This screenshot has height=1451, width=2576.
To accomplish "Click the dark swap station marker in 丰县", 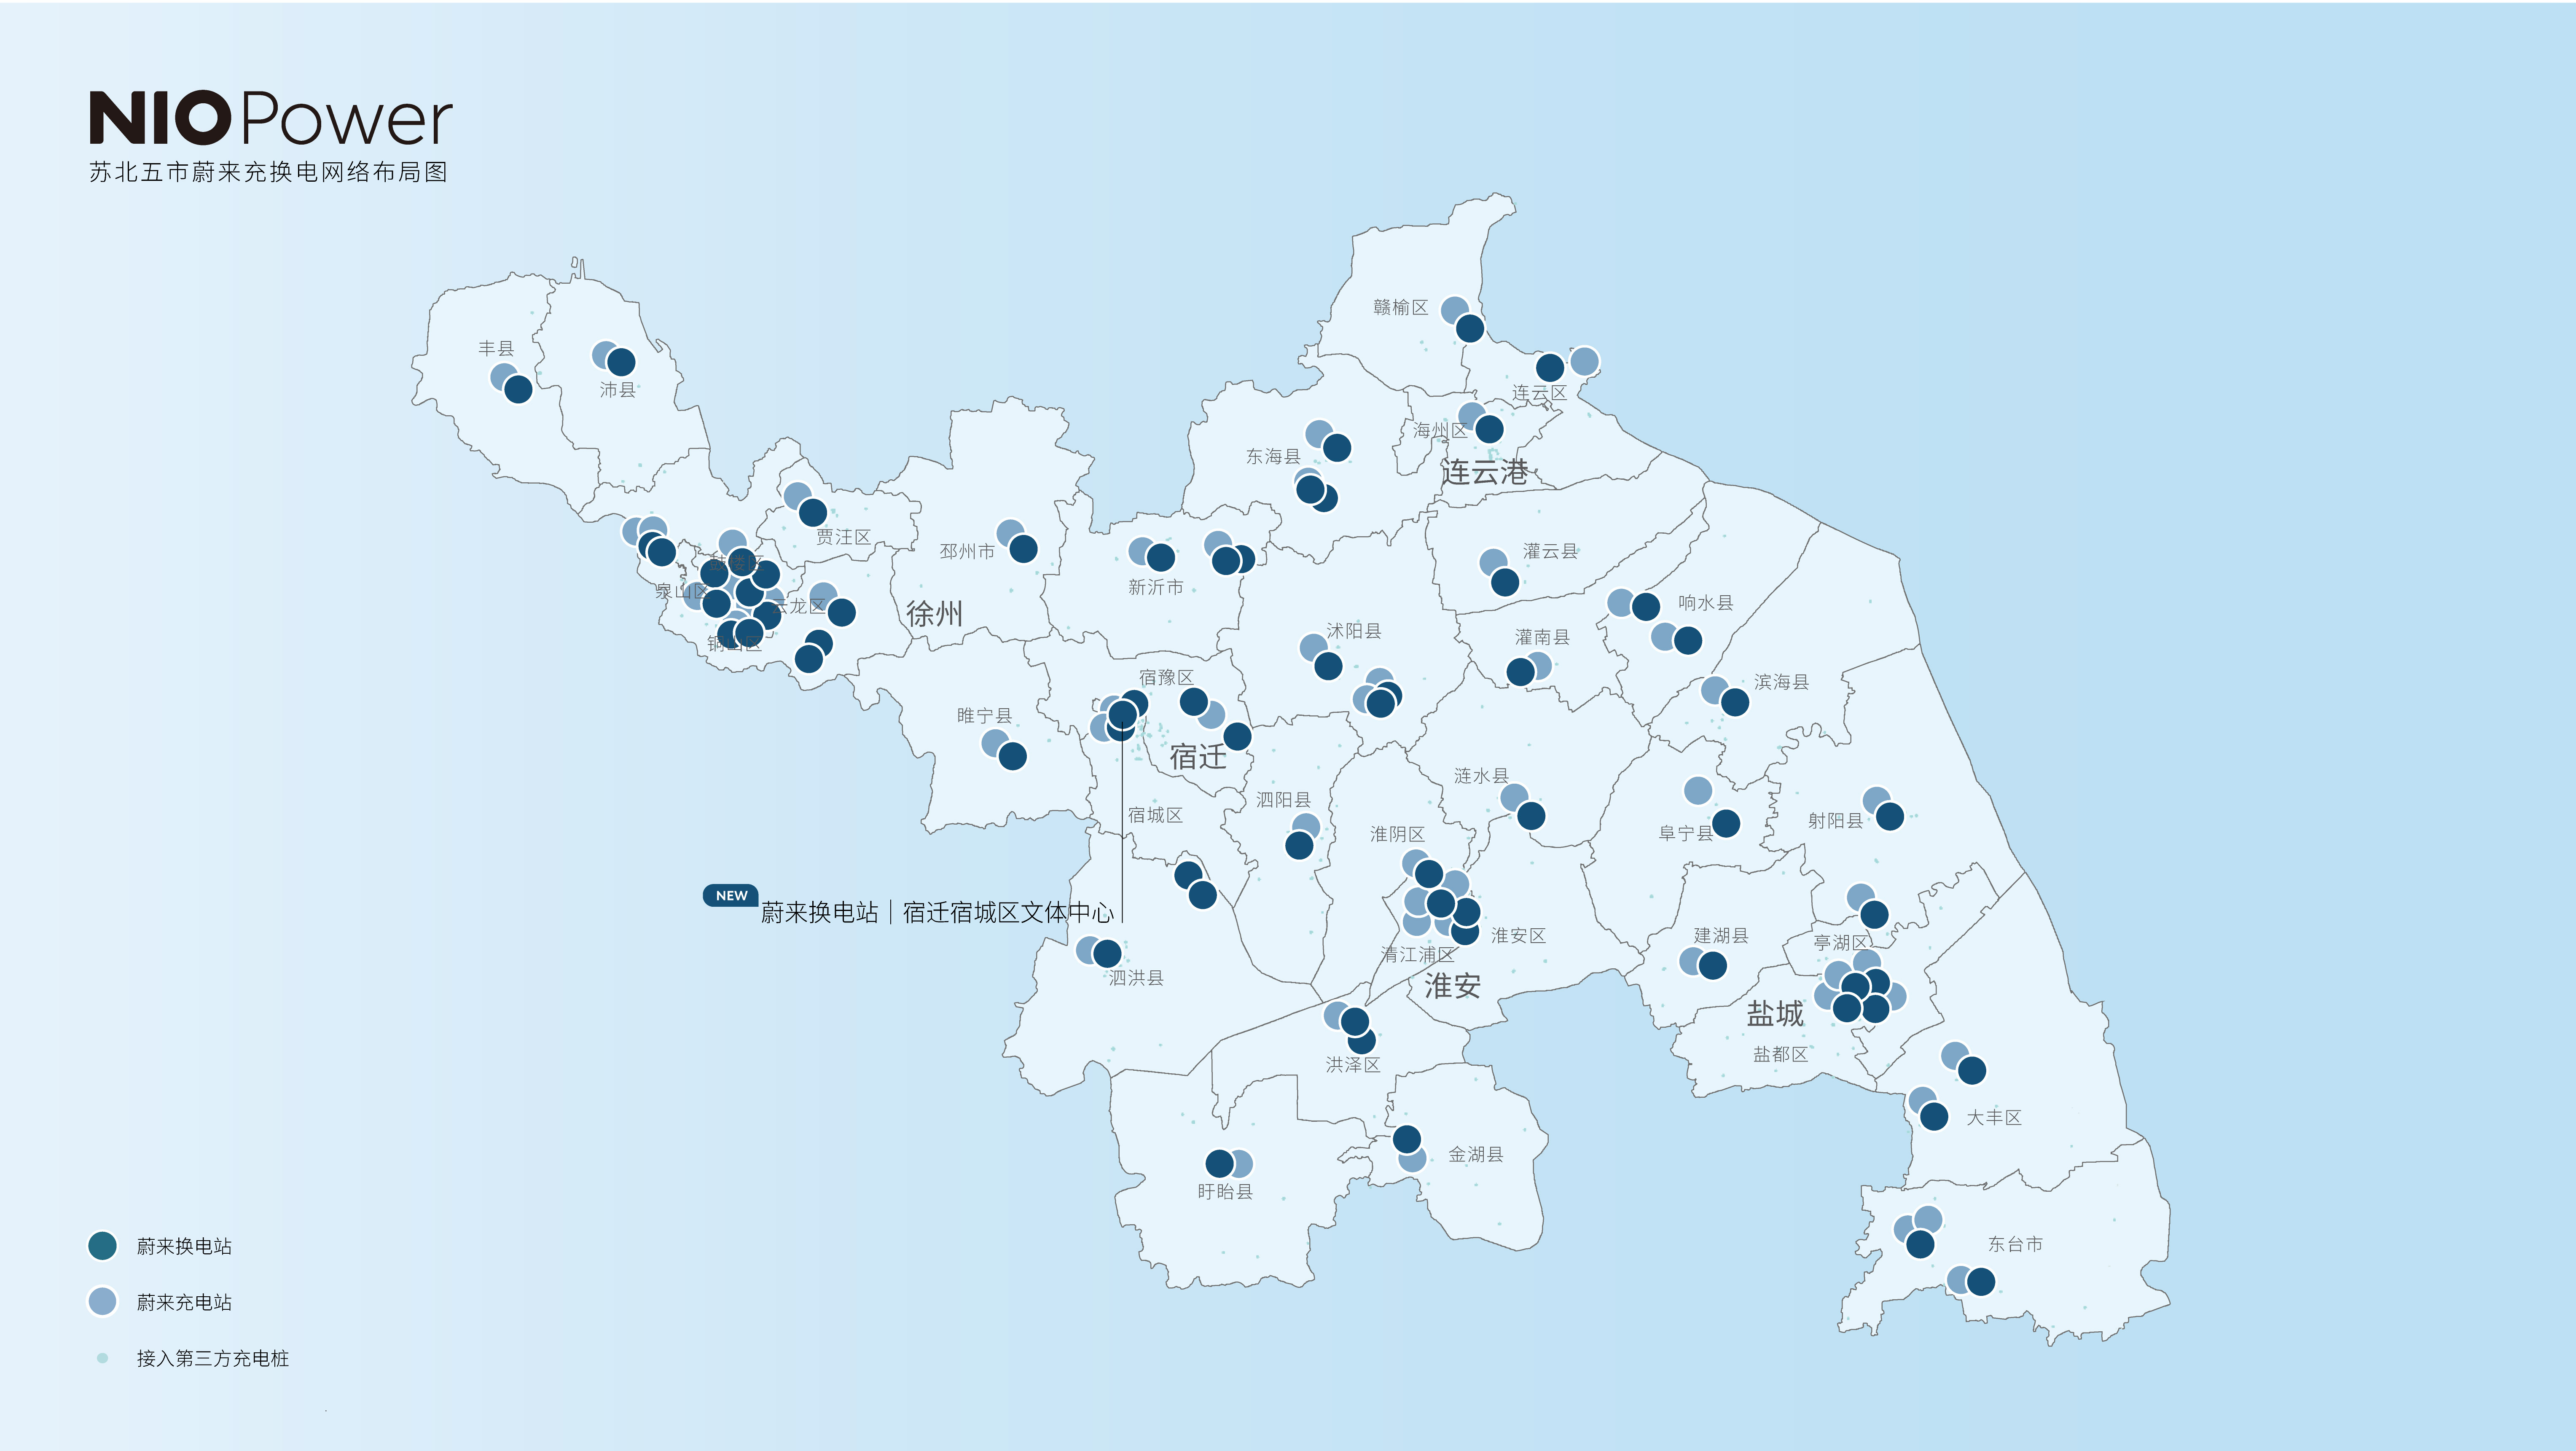I will pos(518,389).
